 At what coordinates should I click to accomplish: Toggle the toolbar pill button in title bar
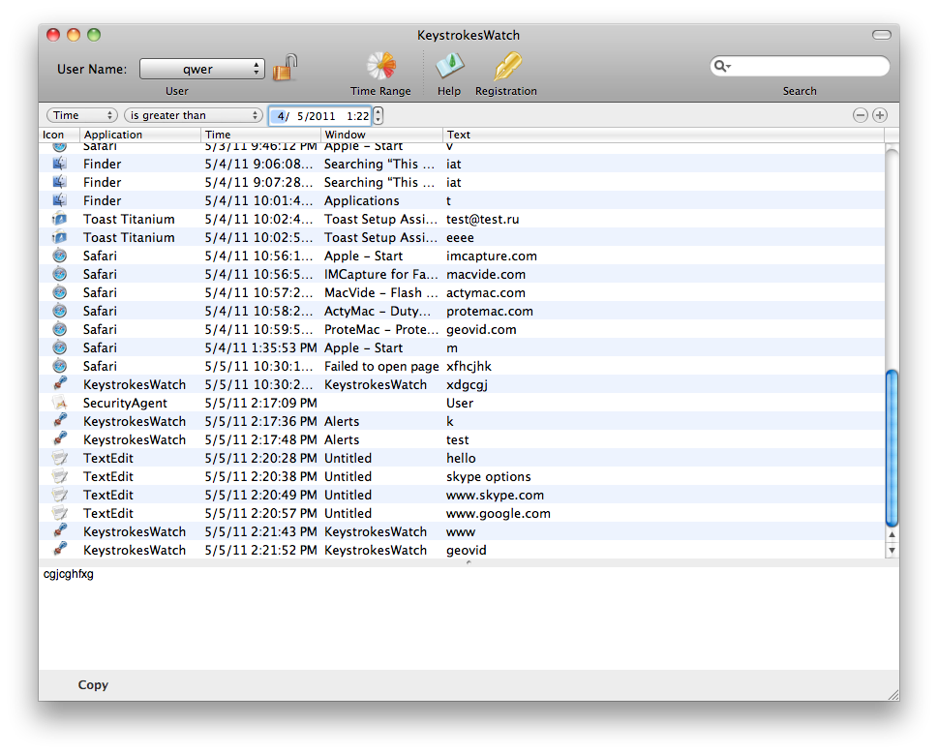pos(881,35)
